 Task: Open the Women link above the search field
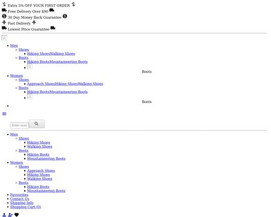pyautogui.click(x=16, y=76)
